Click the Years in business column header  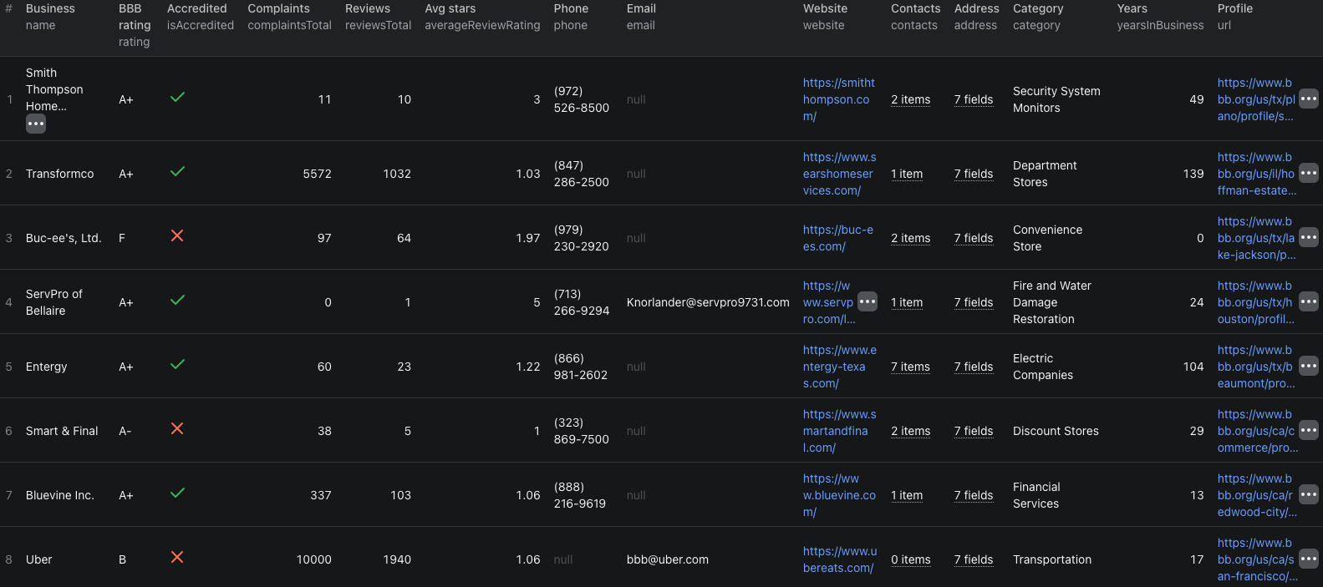tap(1160, 17)
